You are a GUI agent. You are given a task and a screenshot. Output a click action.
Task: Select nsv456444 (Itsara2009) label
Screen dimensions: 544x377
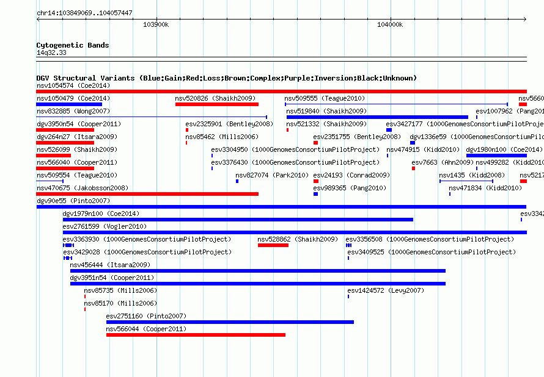[110, 265]
